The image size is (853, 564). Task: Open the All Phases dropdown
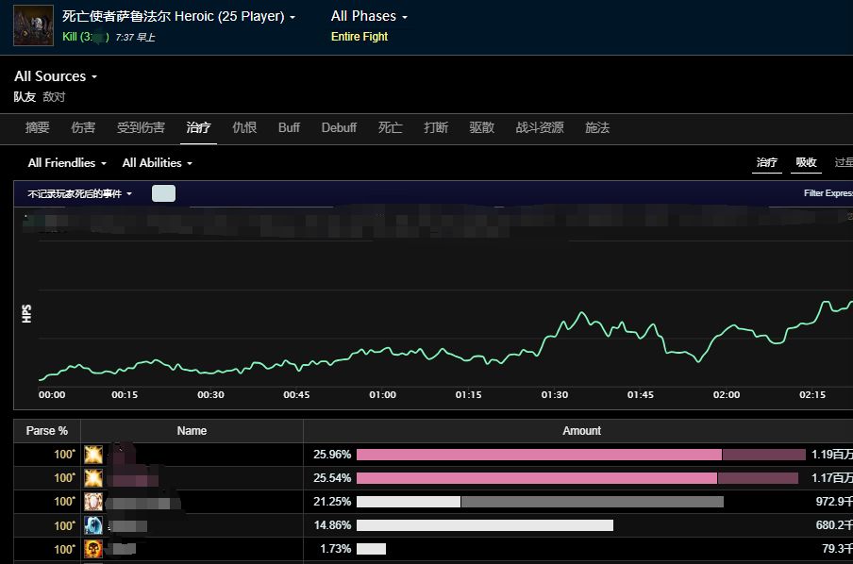click(369, 16)
